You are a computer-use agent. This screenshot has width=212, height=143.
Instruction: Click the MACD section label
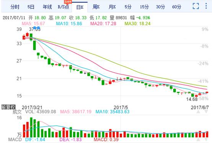[x=15, y=140]
